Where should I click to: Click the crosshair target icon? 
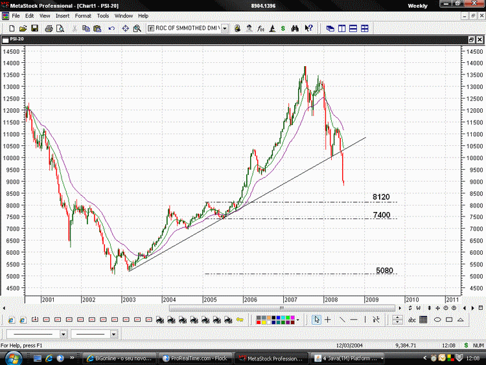125,29
